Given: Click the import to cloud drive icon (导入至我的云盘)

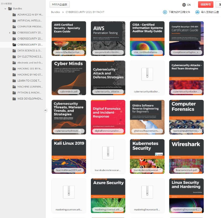Looking at the screenshot, I should tap(197, 12).
